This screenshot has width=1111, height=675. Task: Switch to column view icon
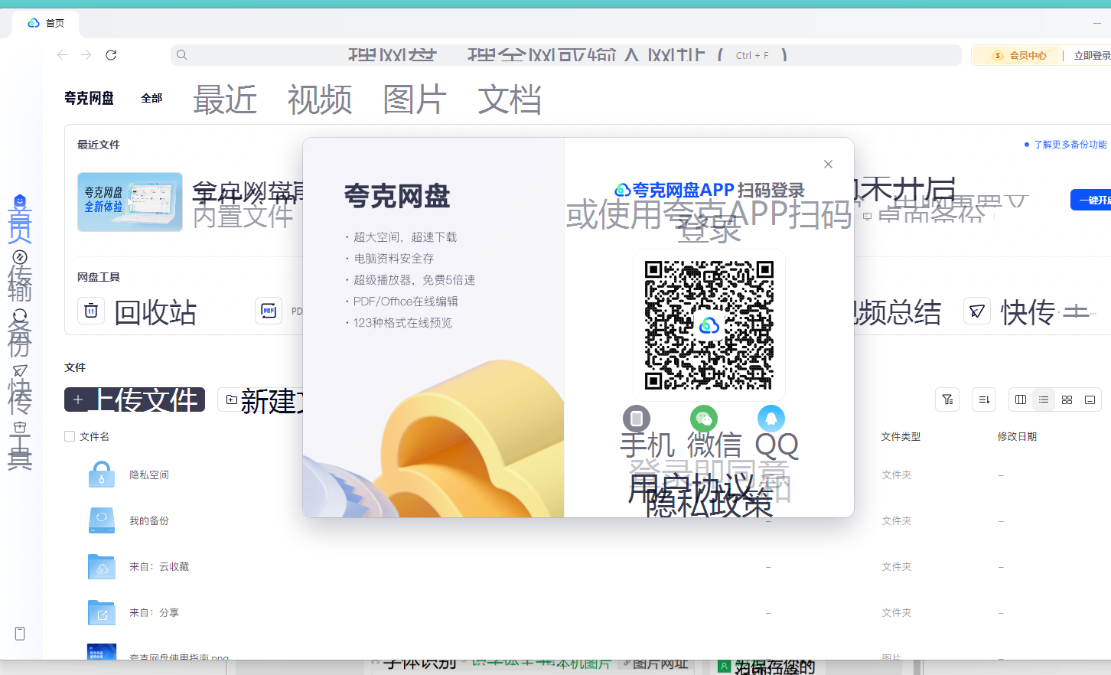tap(1021, 399)
